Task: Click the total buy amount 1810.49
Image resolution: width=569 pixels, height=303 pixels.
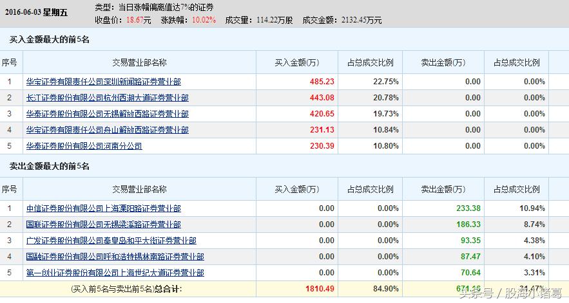Action: point(320,289)
